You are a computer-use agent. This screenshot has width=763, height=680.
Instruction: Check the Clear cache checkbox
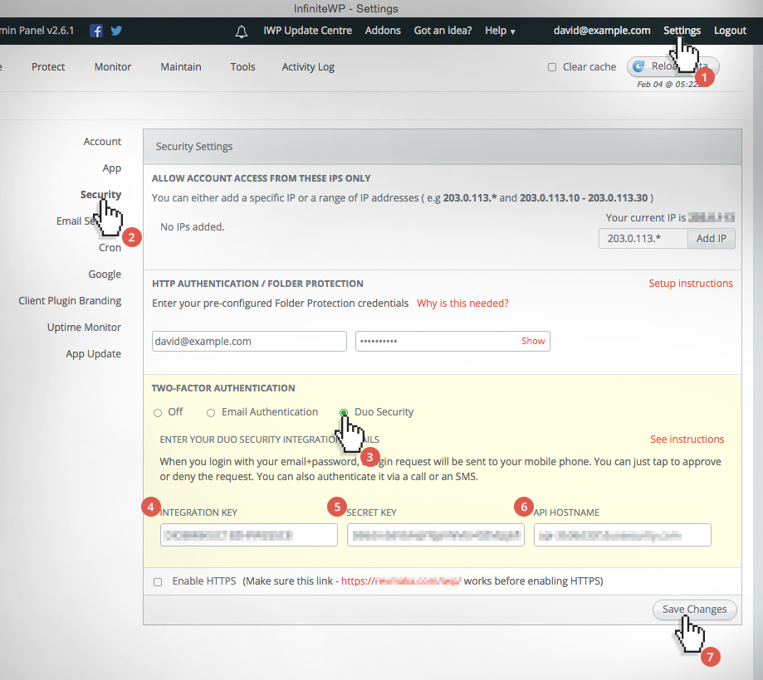click(x=550, y=66)
